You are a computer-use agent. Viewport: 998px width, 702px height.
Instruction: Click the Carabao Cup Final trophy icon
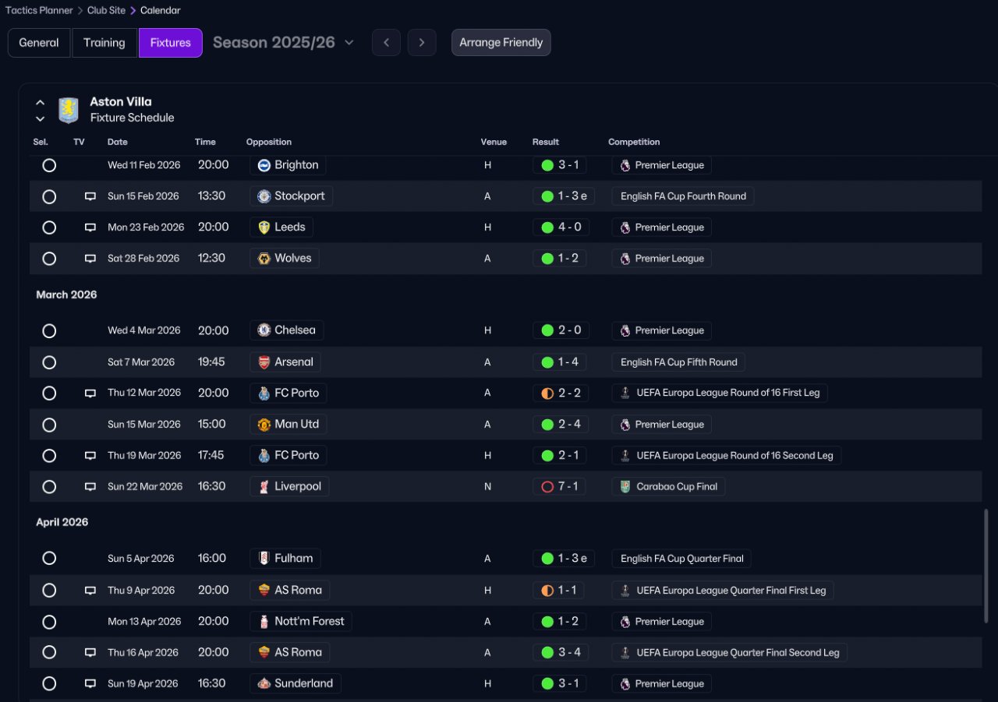(x=625, y=487)
